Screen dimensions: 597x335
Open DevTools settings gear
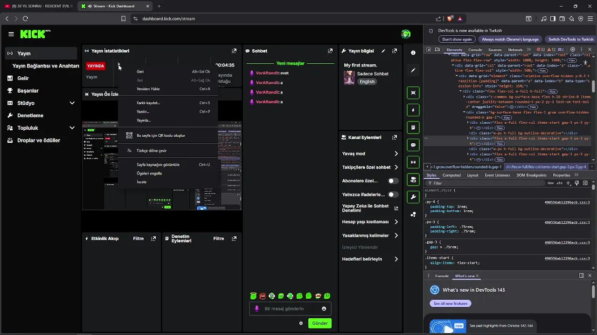[573, 50]
